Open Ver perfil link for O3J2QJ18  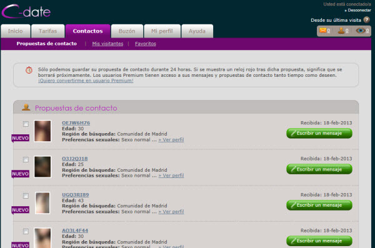coord(171,176)
